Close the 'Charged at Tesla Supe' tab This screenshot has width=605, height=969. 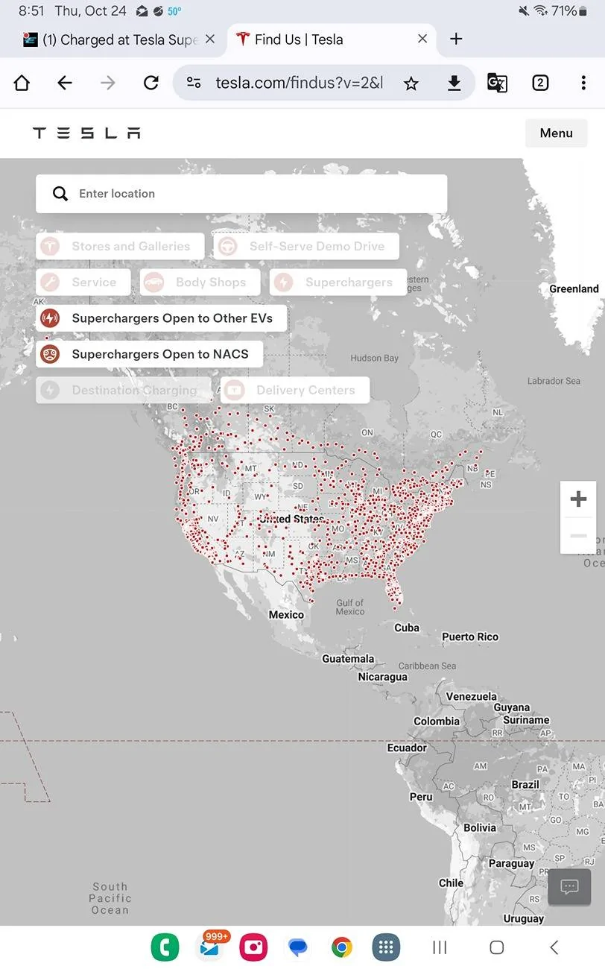210,39
